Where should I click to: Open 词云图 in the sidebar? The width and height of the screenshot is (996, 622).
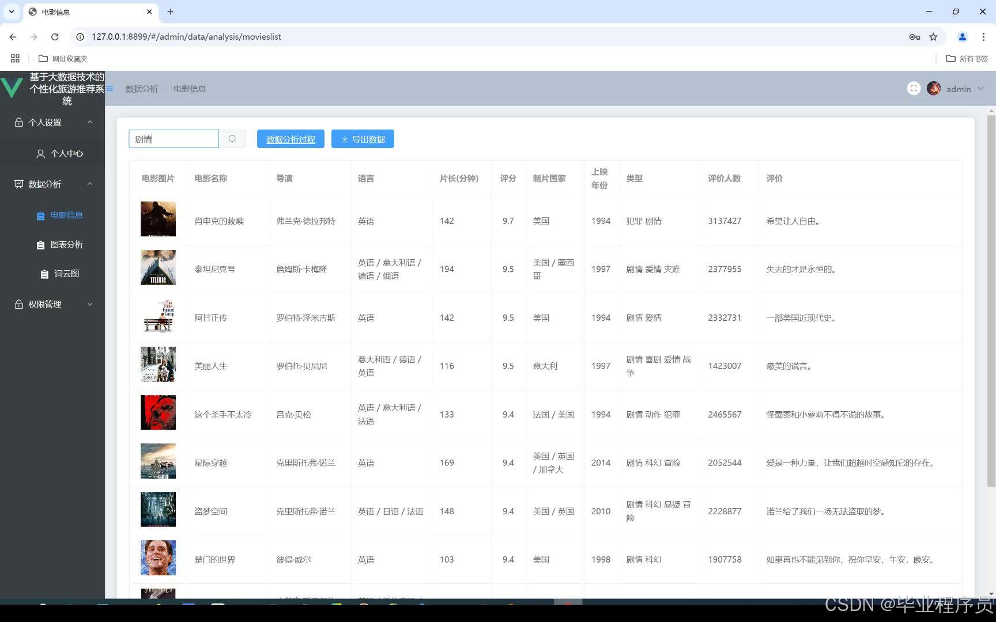pos(59,274)
